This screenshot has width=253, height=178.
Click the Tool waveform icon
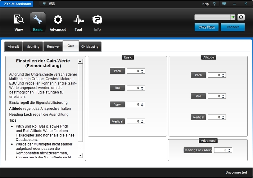tap(78, 20)
